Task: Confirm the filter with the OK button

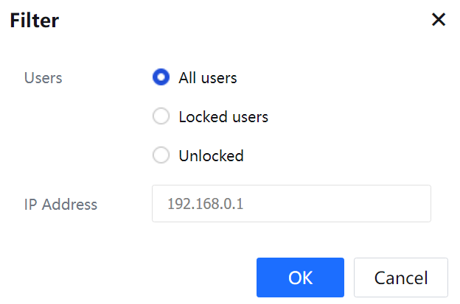Action: pos(300,278)
